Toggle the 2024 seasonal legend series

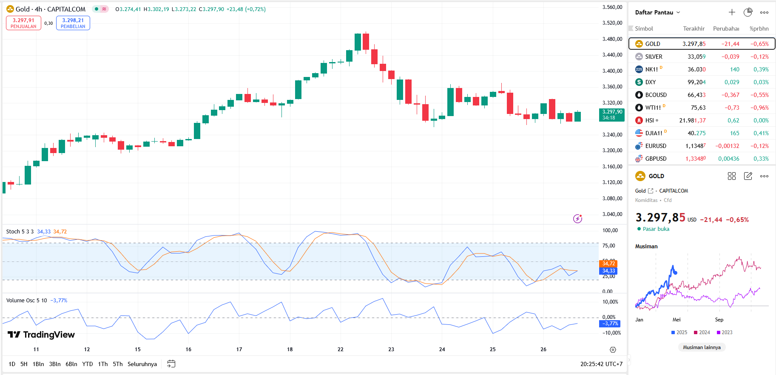tap(702, 332)
